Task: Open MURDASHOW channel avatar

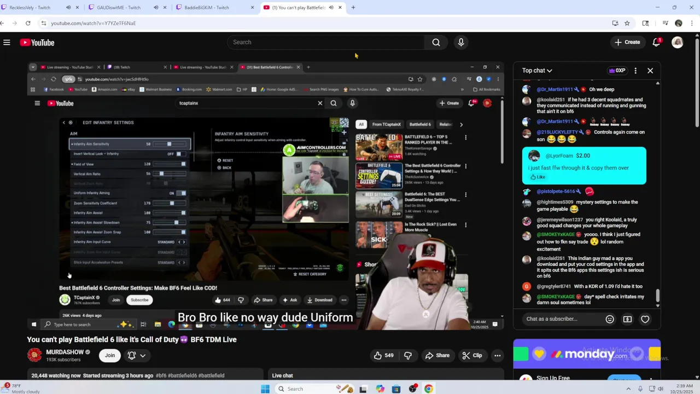Action: pos(34,355)
